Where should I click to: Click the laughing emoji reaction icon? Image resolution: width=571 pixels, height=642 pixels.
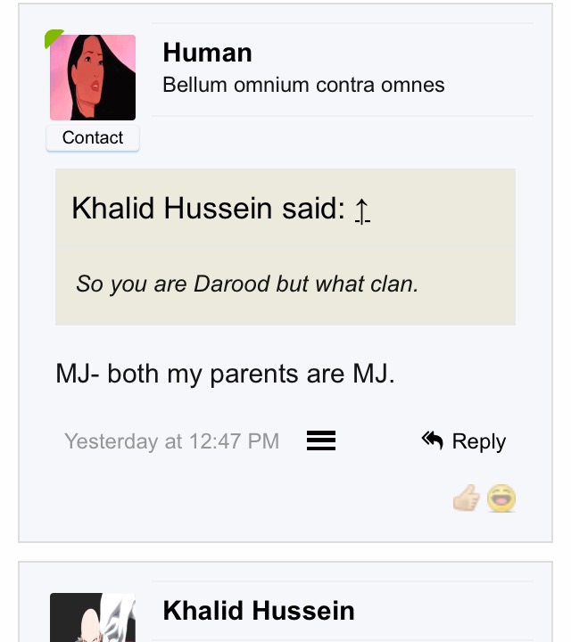[501, 498]
